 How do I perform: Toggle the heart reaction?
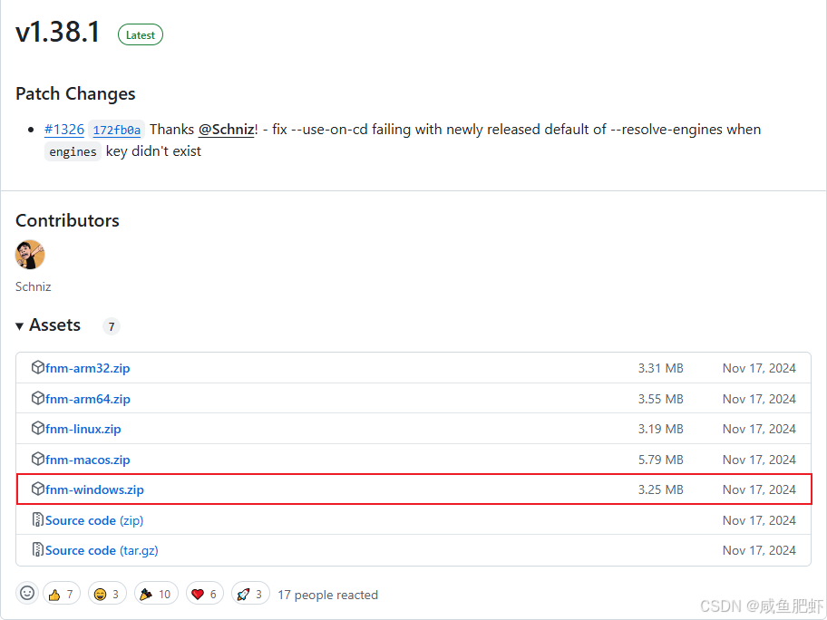204,593
